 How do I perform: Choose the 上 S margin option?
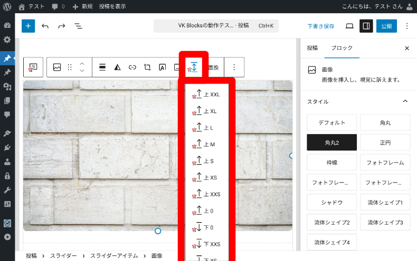tap(206, 160)
